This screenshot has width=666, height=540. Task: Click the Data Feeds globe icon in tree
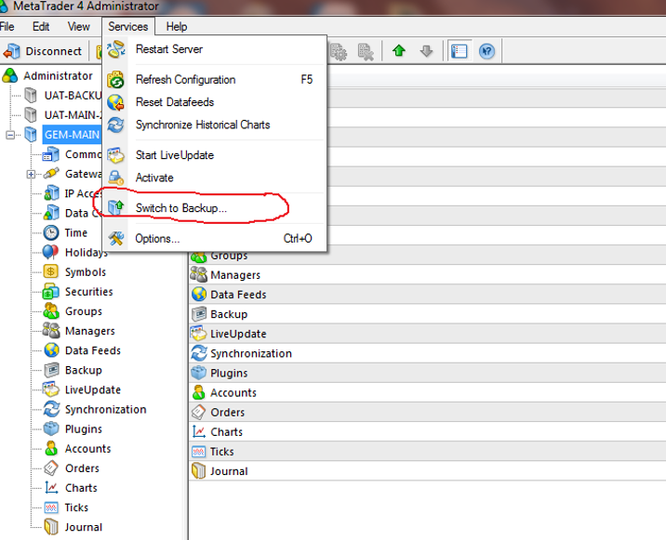pyautogui.click(x=51, y=350)
